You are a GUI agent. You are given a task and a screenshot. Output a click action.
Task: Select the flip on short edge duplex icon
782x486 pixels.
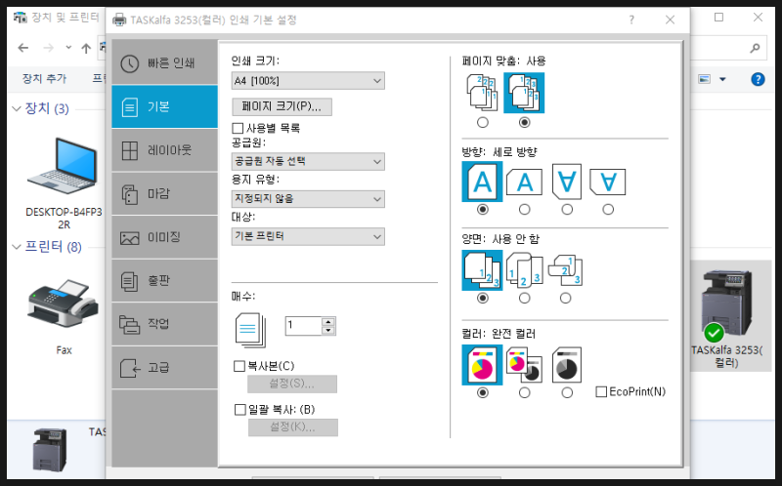[x=566, y=270]
